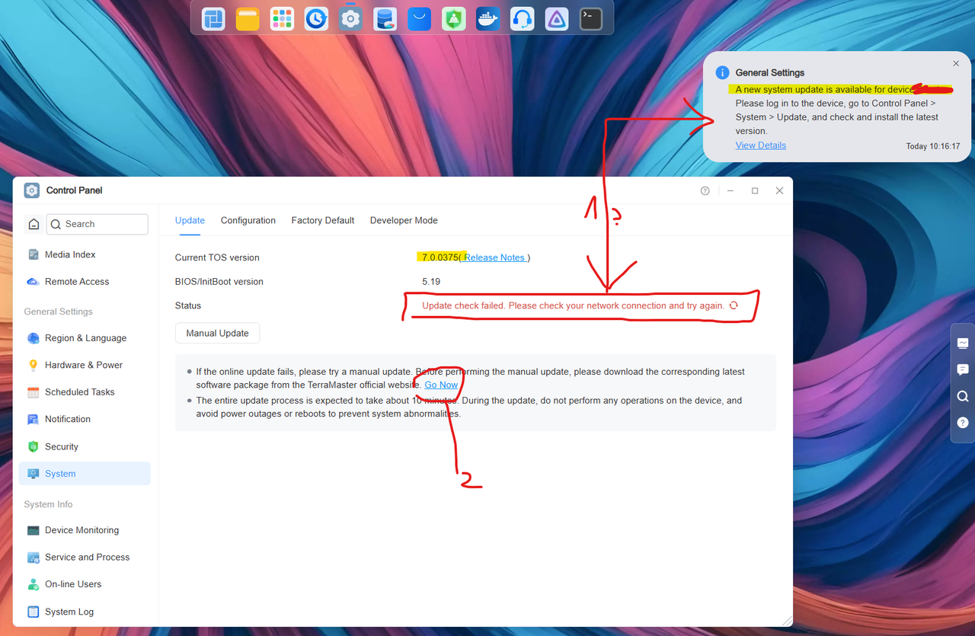This screenshot has width=975, height=636.
Task: Open the Developer Mode tab
Action: point(404,220)
